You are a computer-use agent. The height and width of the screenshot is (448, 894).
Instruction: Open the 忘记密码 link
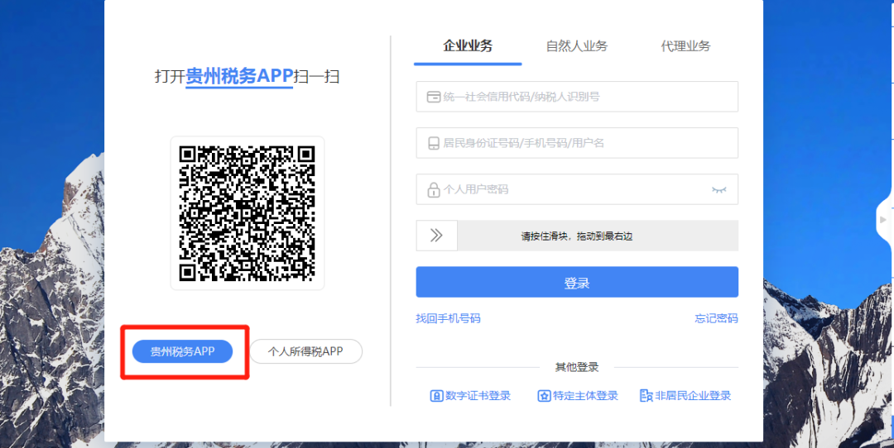pyautogui.click(x=716, y=318)
